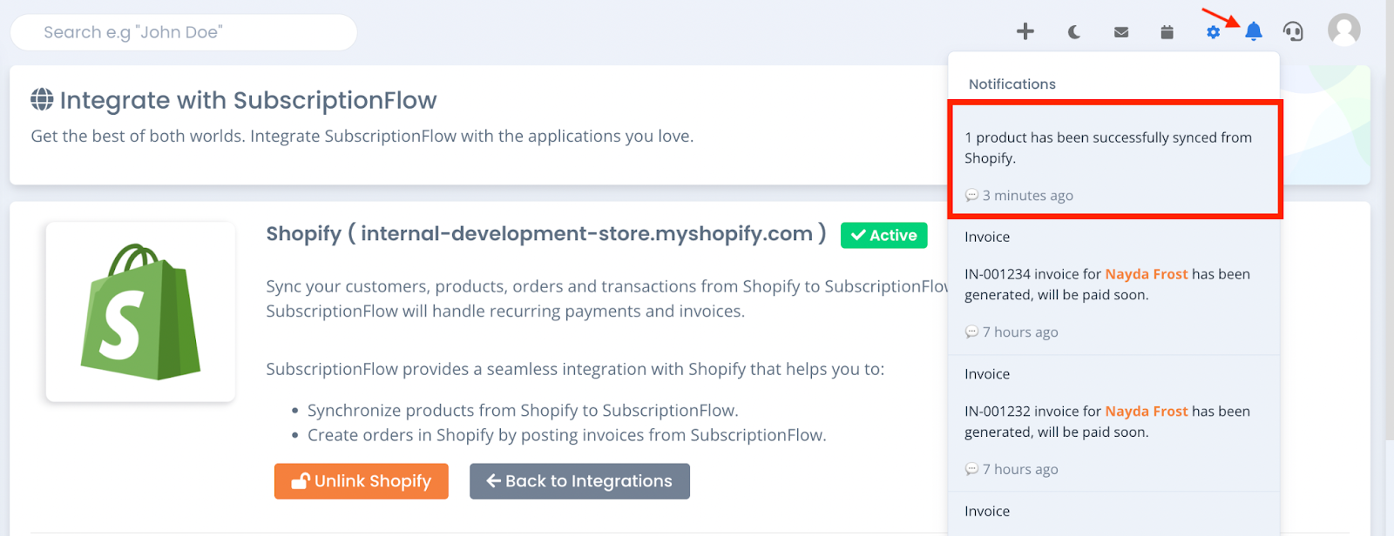Screen dimensions: 1394x536
Task: Click "Synchronize products from Shopify" bullet text
Action: click(x=523, y=411)
